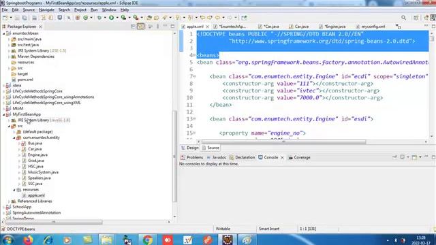The width and height of the screenshot is (436, 245).
Task: Click the Save toolbar icon
Action: pos(17,18)
